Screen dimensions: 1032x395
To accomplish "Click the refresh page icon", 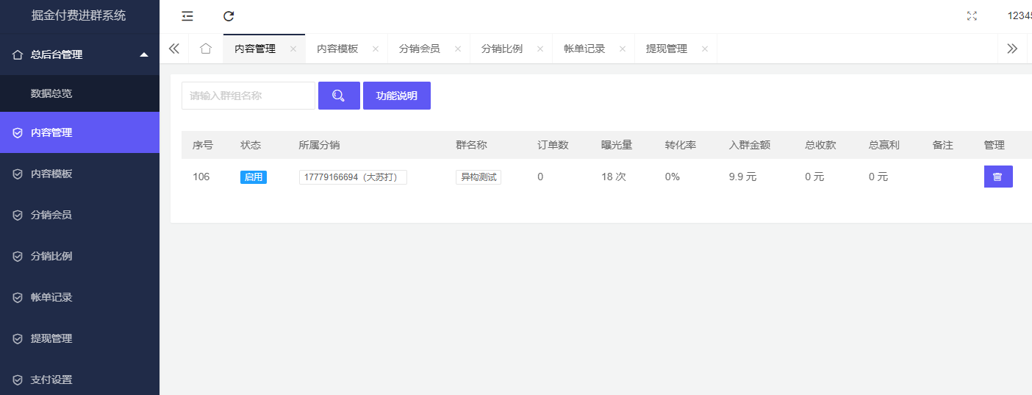I will (229, 16).
